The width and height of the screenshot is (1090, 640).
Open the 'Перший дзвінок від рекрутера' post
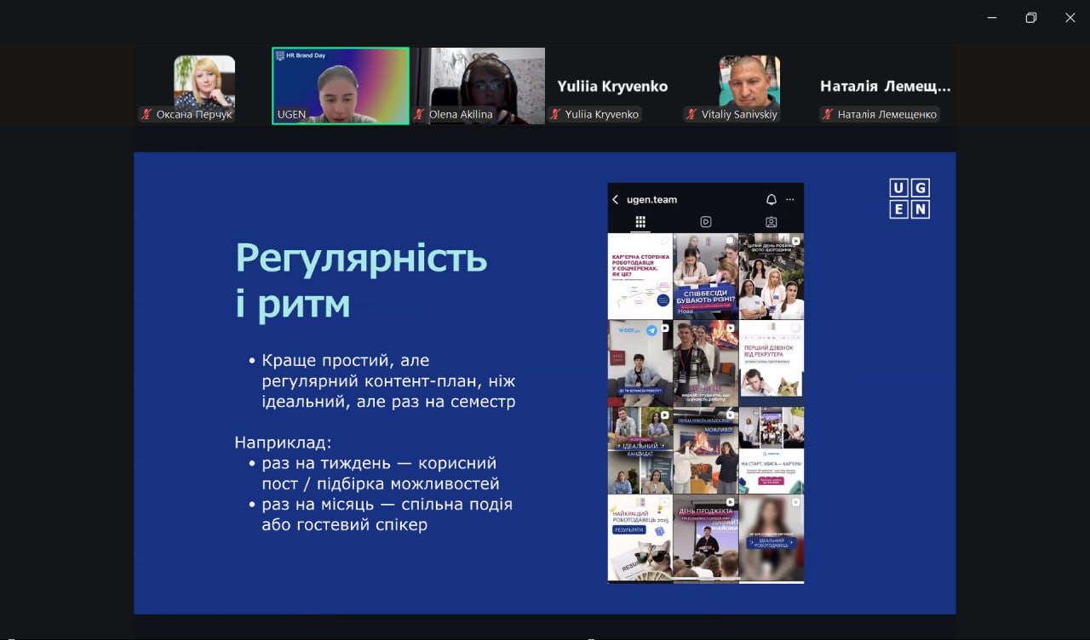(771, 363)
